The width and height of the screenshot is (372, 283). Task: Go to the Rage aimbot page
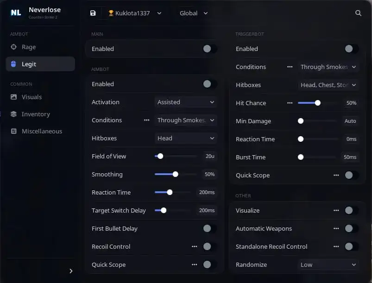pos(28,47)
